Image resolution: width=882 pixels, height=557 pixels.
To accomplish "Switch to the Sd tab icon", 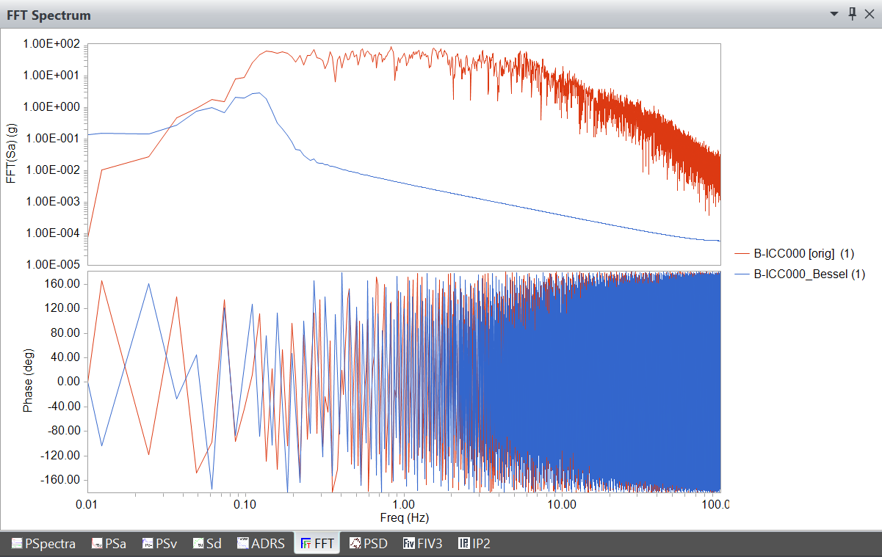I will click(198, 544).
